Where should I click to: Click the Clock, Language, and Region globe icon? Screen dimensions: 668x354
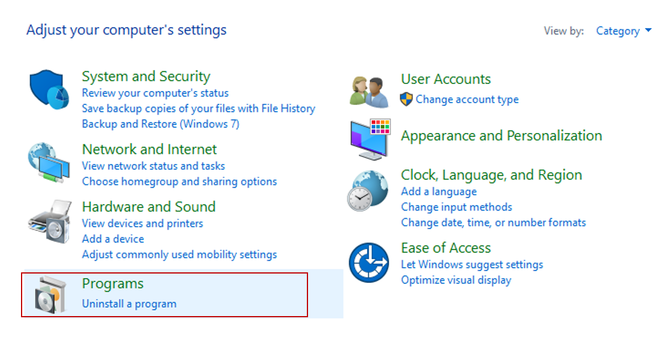(x=370, y=190)
